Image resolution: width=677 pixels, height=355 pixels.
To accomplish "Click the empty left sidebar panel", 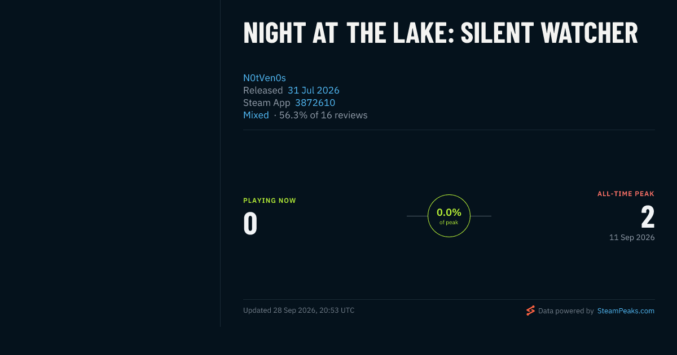I will [110, 163].
